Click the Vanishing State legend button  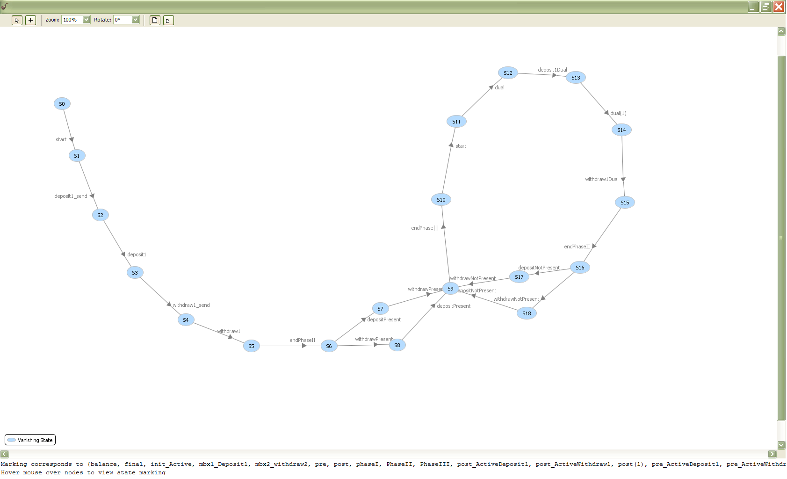(30, 440)
